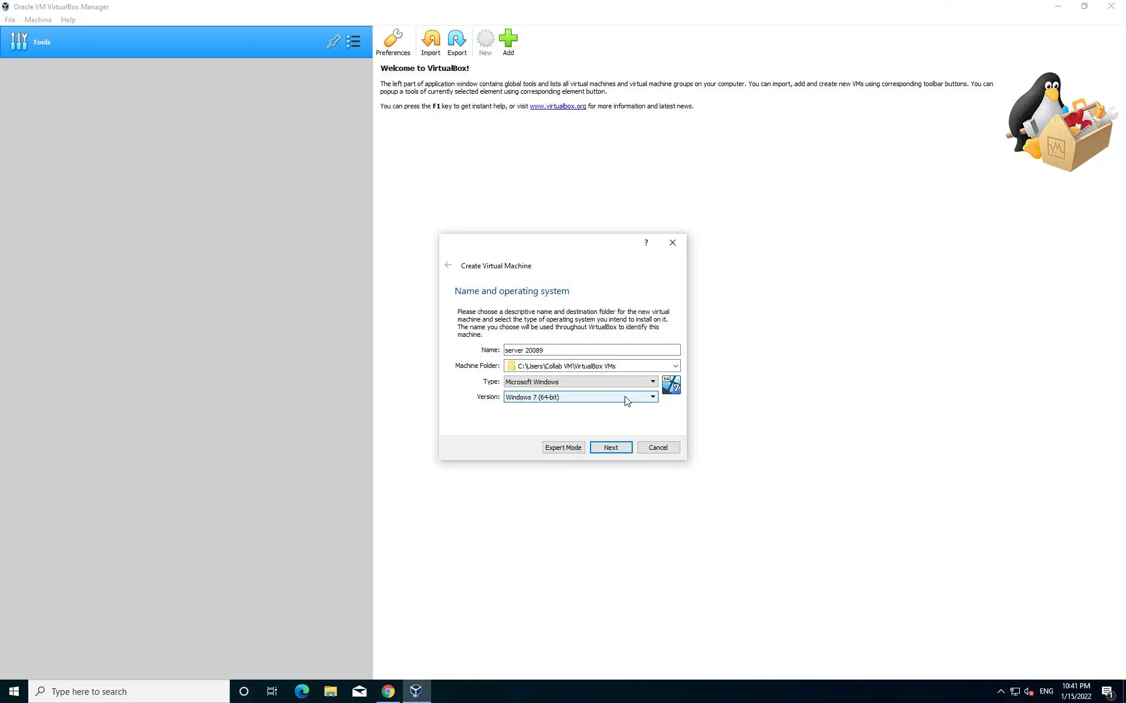Open the Help menu
The height and width of the screenshot is (703, 1126).
68,20
